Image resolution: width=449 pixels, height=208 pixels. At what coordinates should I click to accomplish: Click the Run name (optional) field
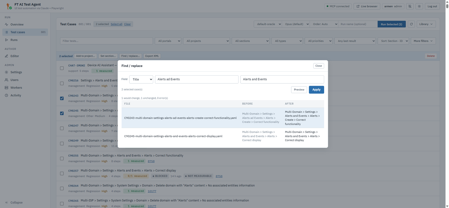[x=358, y=24]
